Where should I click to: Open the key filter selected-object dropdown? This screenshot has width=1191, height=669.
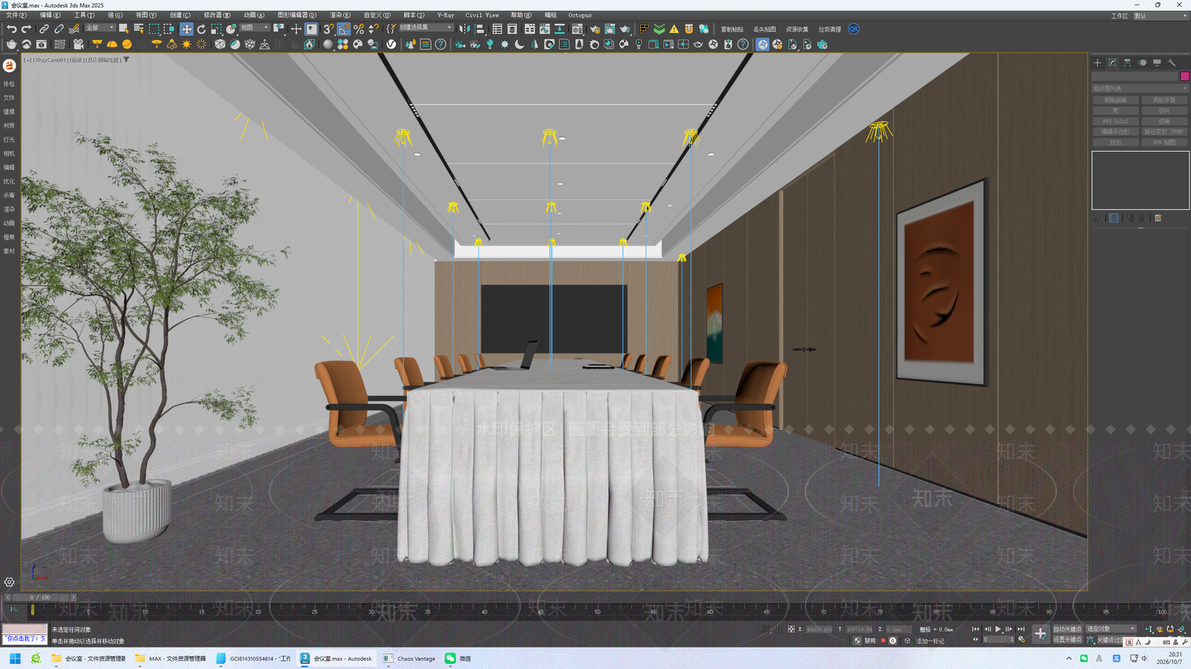pos(1111,629)
